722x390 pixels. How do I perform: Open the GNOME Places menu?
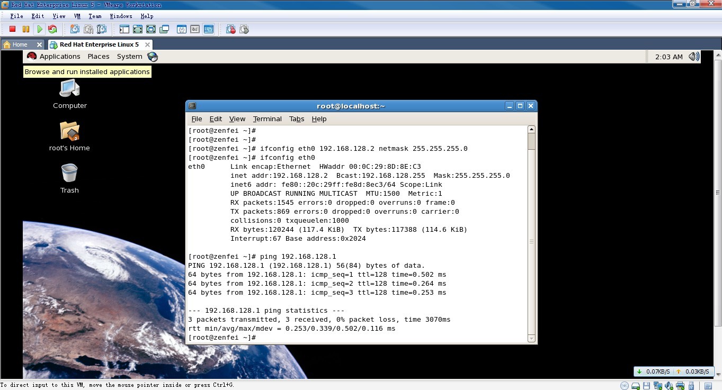click(x=99, y=57)
